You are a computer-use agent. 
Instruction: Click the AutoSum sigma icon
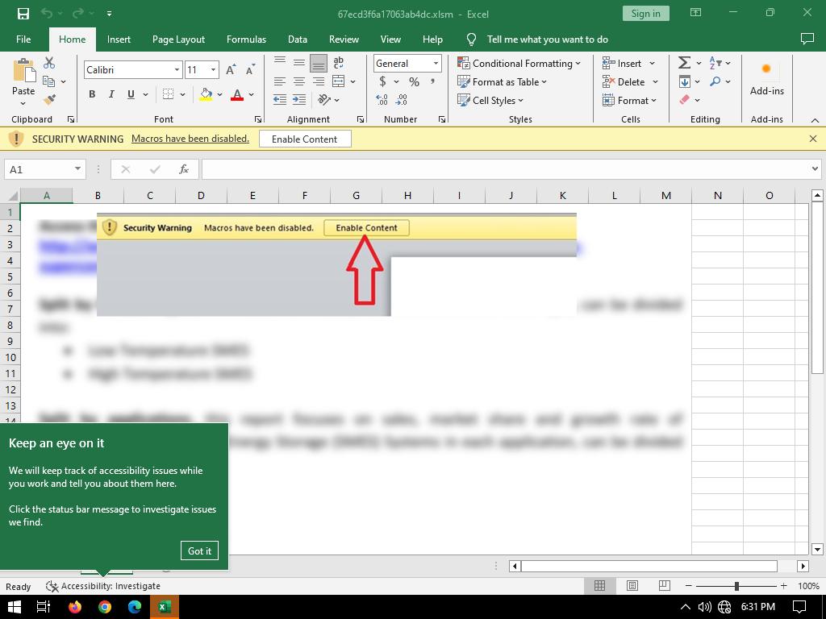click(684, 63)
